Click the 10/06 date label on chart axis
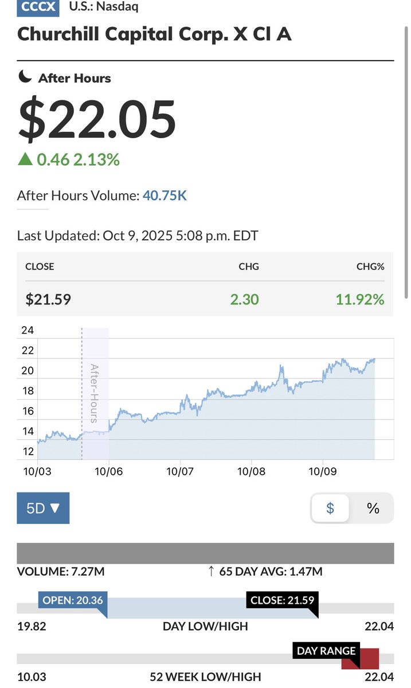 click(109, 471)
